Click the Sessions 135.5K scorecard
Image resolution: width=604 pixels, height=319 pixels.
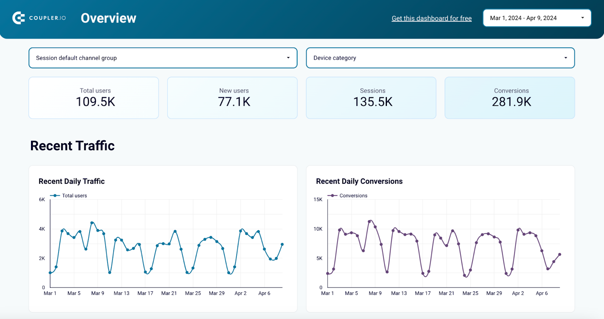point(371,98)
